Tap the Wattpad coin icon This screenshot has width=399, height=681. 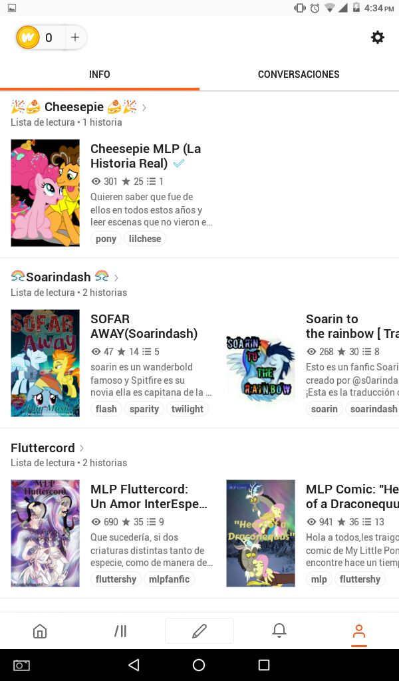click(x=28, y=37)
